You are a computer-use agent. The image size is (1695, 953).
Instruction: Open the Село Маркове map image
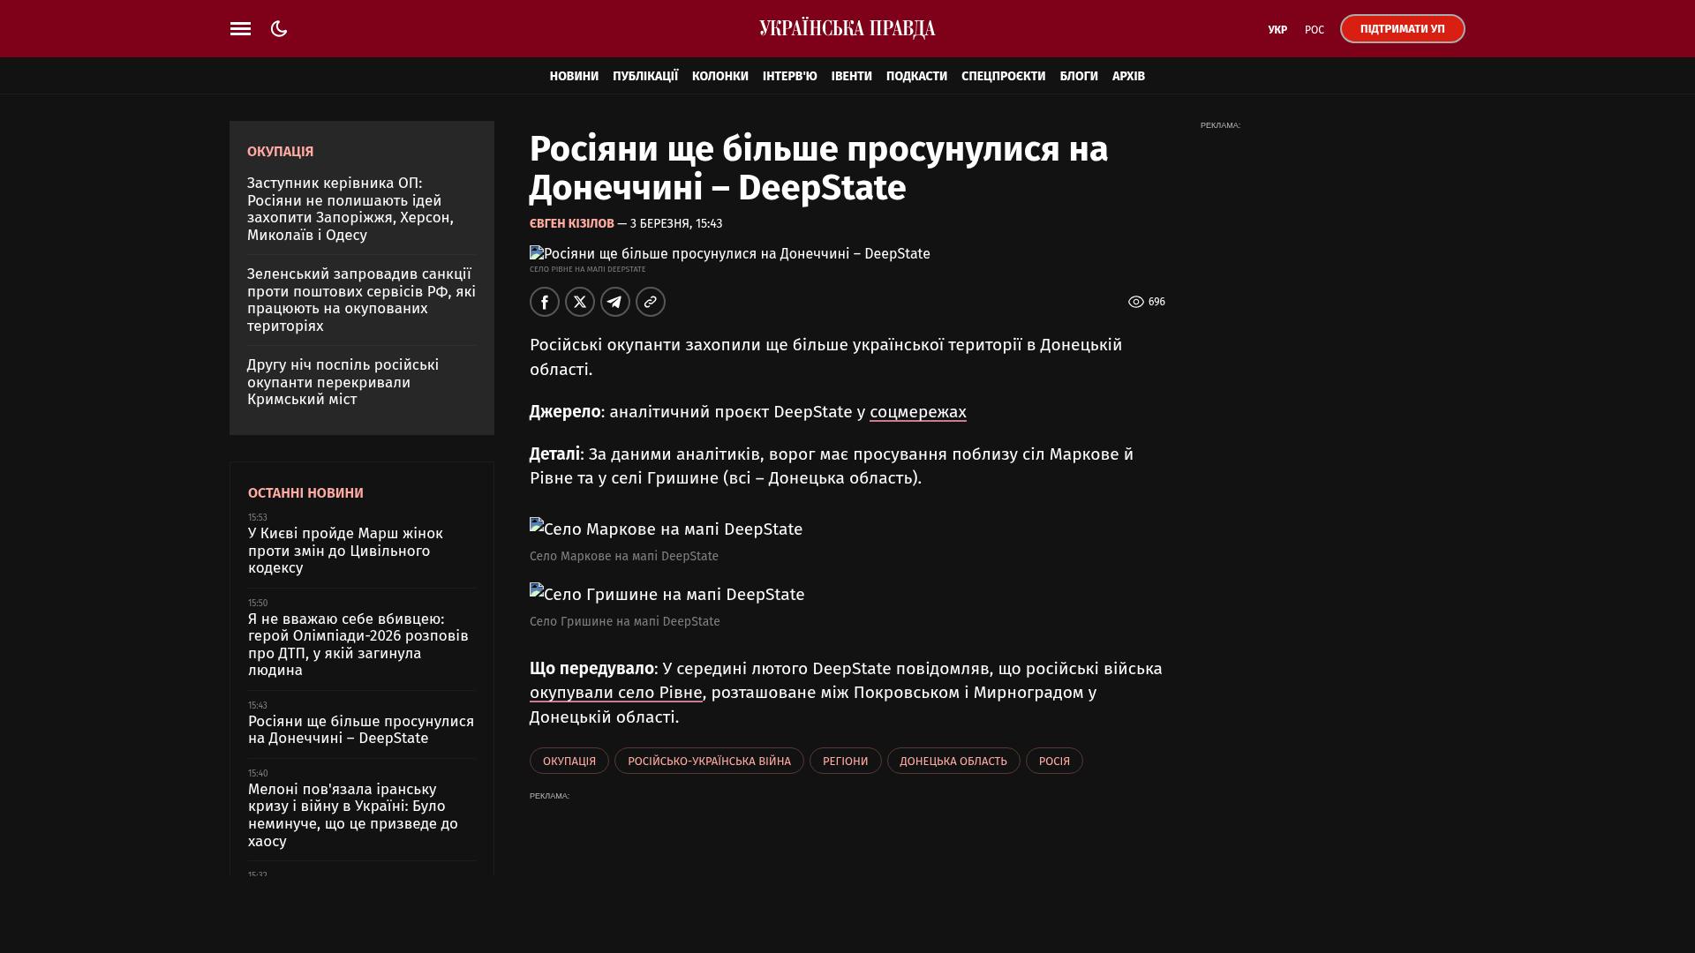(x=666, y=529)
